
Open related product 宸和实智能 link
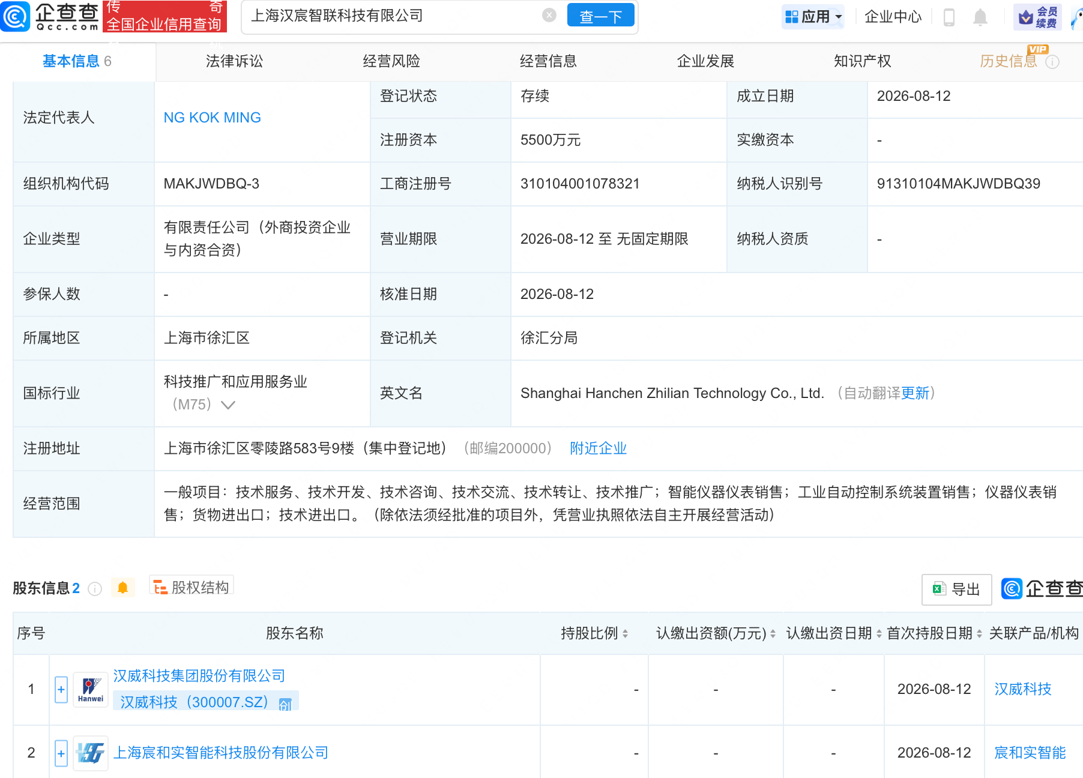(1030, 753)
